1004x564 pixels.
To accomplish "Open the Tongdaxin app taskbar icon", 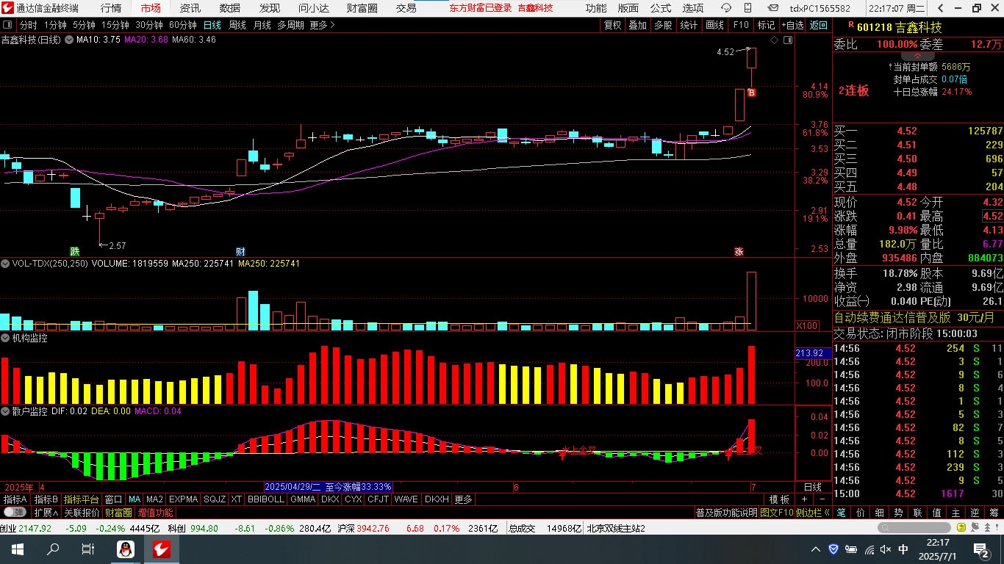I will pos(161,549).
